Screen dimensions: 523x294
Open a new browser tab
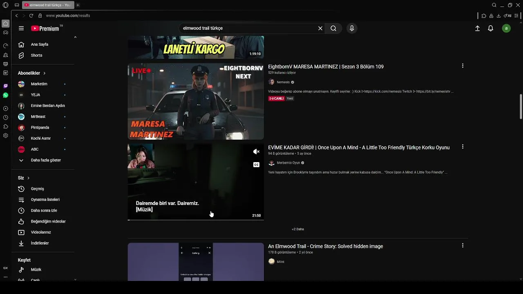78,5
